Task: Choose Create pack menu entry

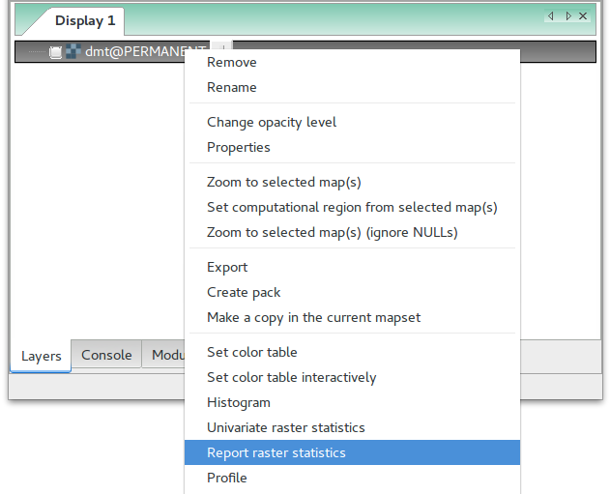Action: (x=352, y=292)
